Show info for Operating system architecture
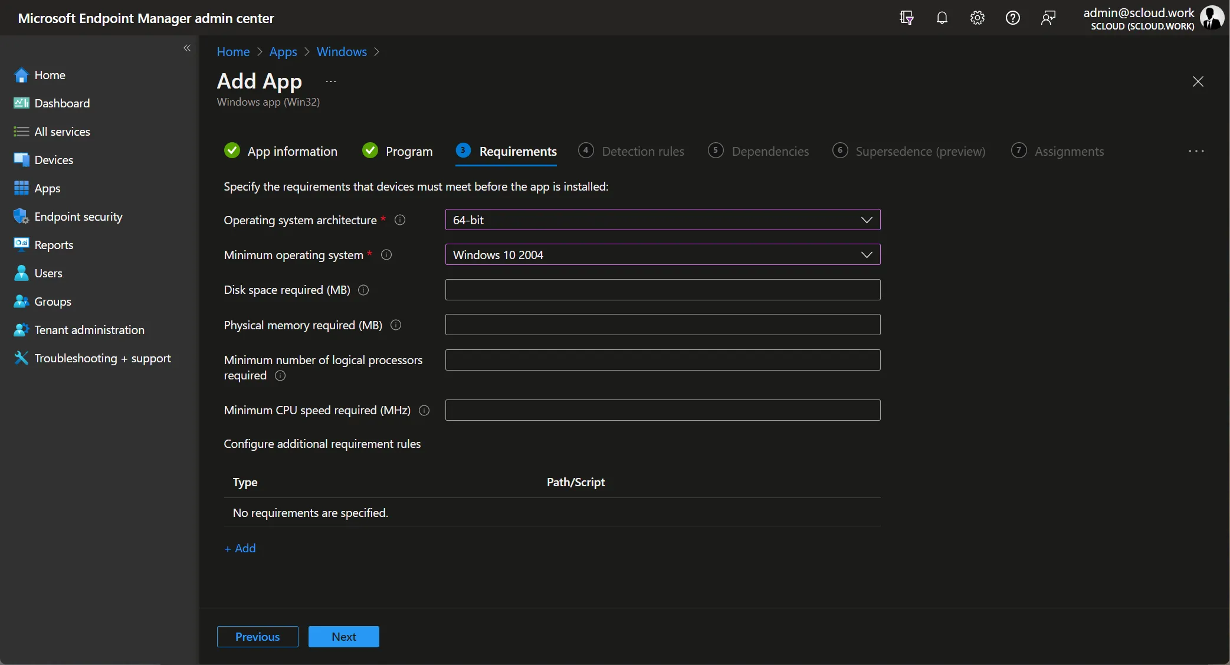This screenshot has height=665, width=1230. coord(400,220)
